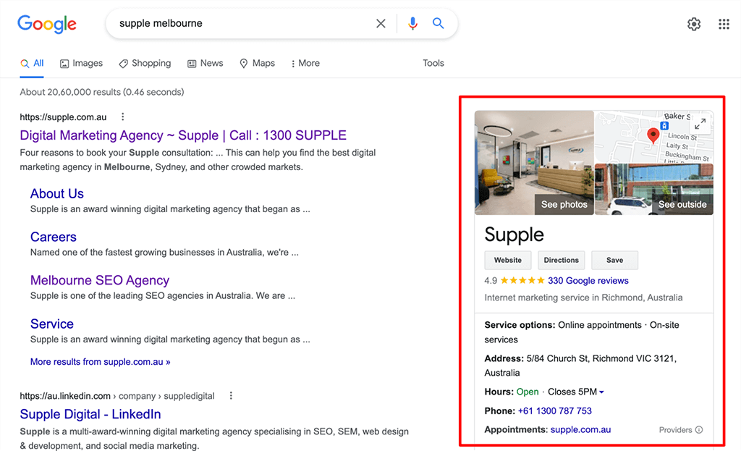Click the Google logo
Screen dimensions: 741x451
click(47, 24)
